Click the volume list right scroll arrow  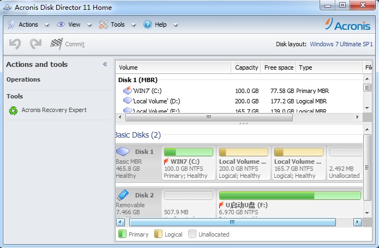[x=358, y=117]
